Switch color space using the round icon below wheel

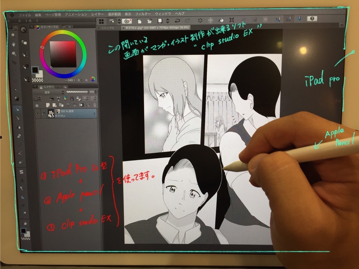pyautogui.click(x=93, y=79)
